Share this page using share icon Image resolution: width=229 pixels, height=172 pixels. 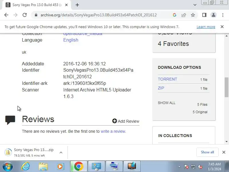(x=184, y=15)
